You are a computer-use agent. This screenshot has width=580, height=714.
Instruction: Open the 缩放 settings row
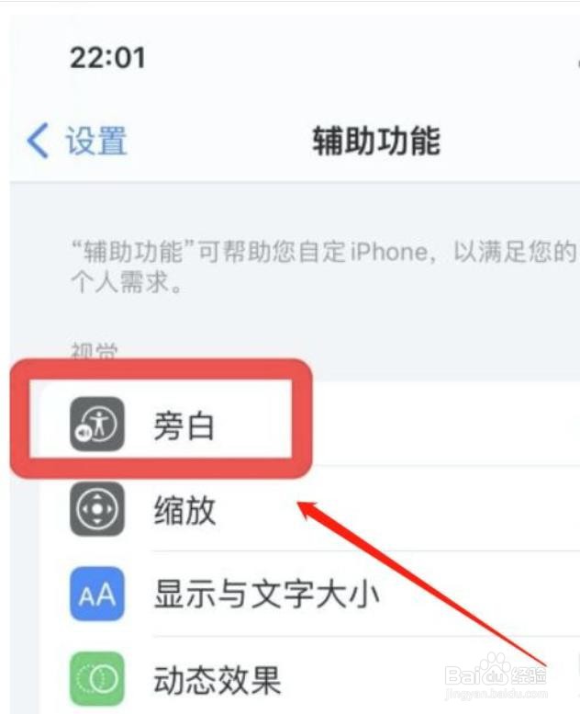pos(309,509)
